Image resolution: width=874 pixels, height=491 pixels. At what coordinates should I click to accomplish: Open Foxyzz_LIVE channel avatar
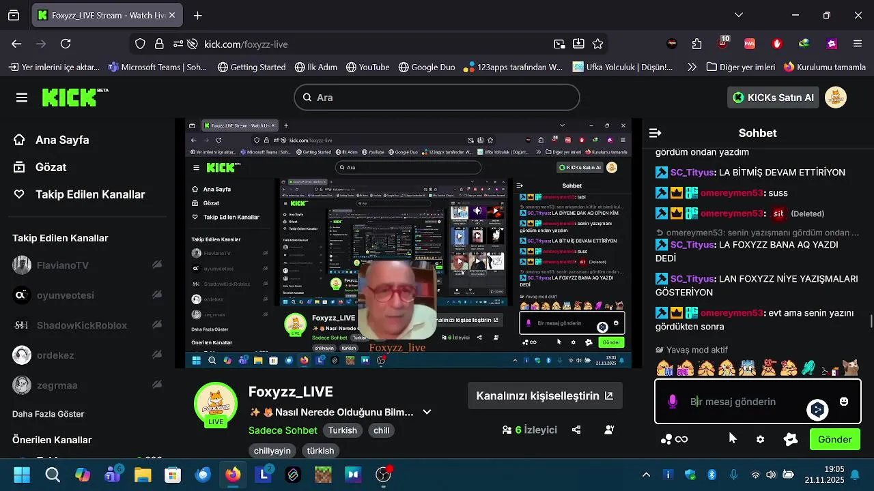point(216,404)
